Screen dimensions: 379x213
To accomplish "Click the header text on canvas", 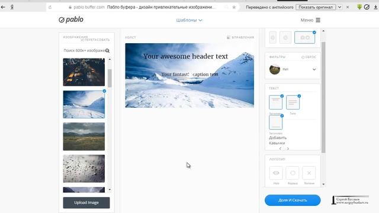I will pyautogui.click(x=185, y=56).
